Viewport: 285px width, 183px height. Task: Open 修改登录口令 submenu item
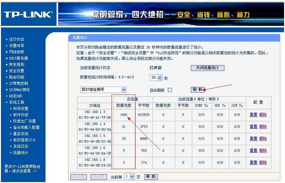coord(25,140)
